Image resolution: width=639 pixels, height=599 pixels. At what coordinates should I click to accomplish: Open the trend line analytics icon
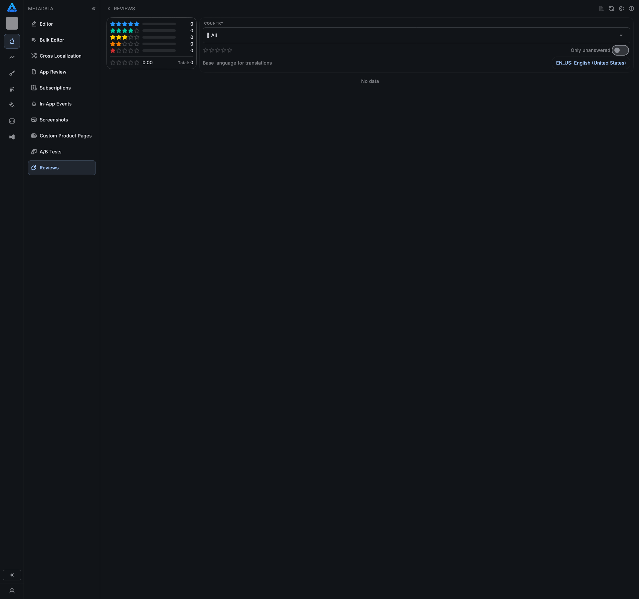click(12, 57)
